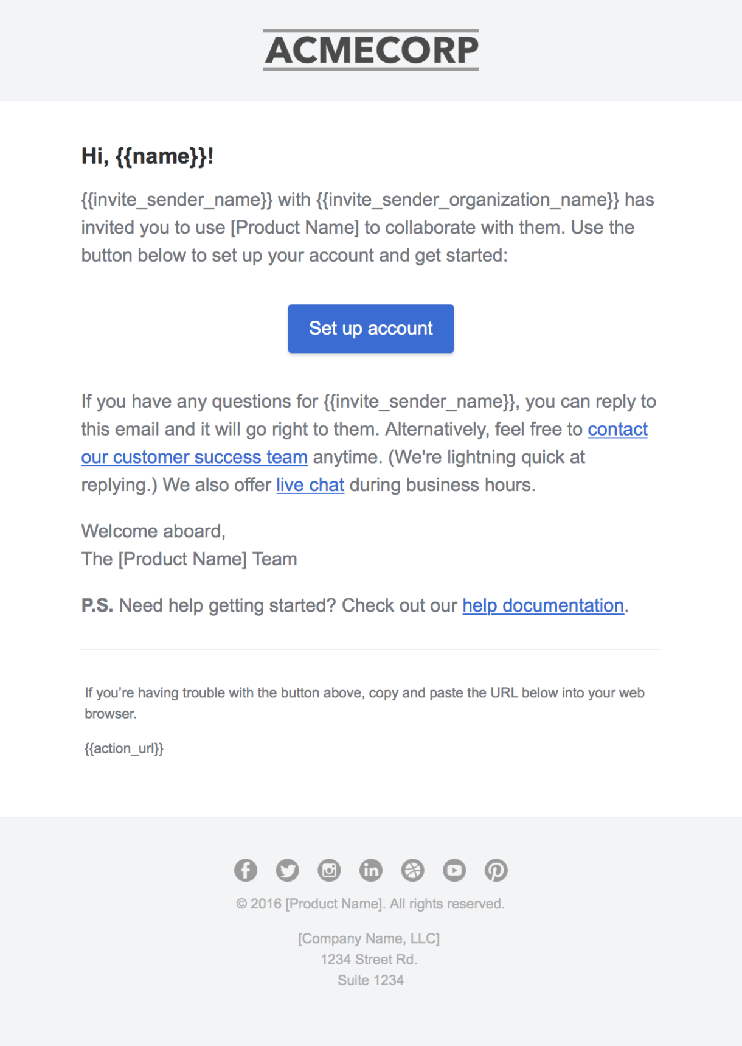Open the Dribbble icon

tap(413, 870)
